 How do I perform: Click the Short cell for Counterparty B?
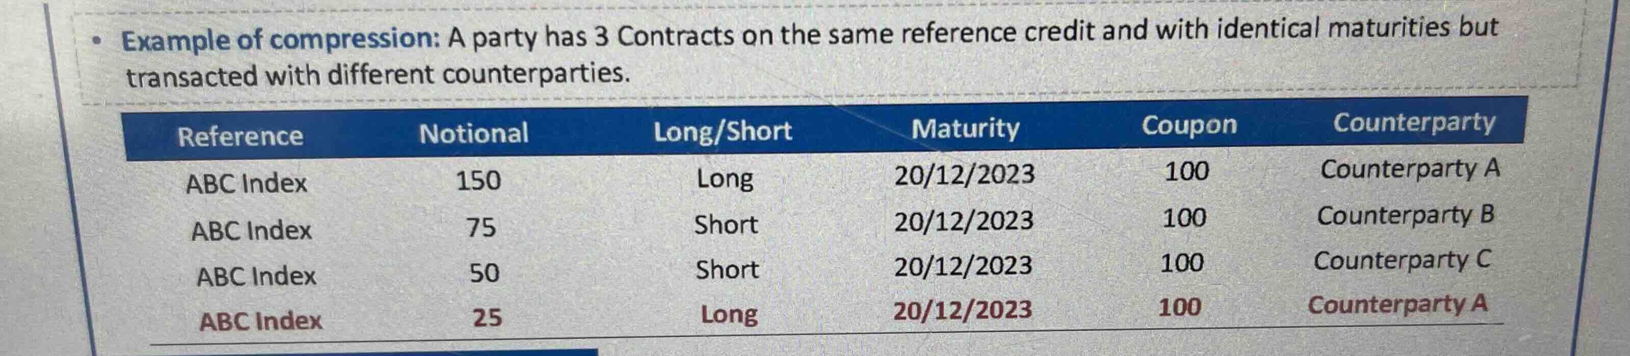[726, 225]
